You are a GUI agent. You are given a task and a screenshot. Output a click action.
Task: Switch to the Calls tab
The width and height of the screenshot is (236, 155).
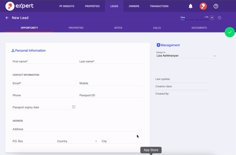coord(157,28)
